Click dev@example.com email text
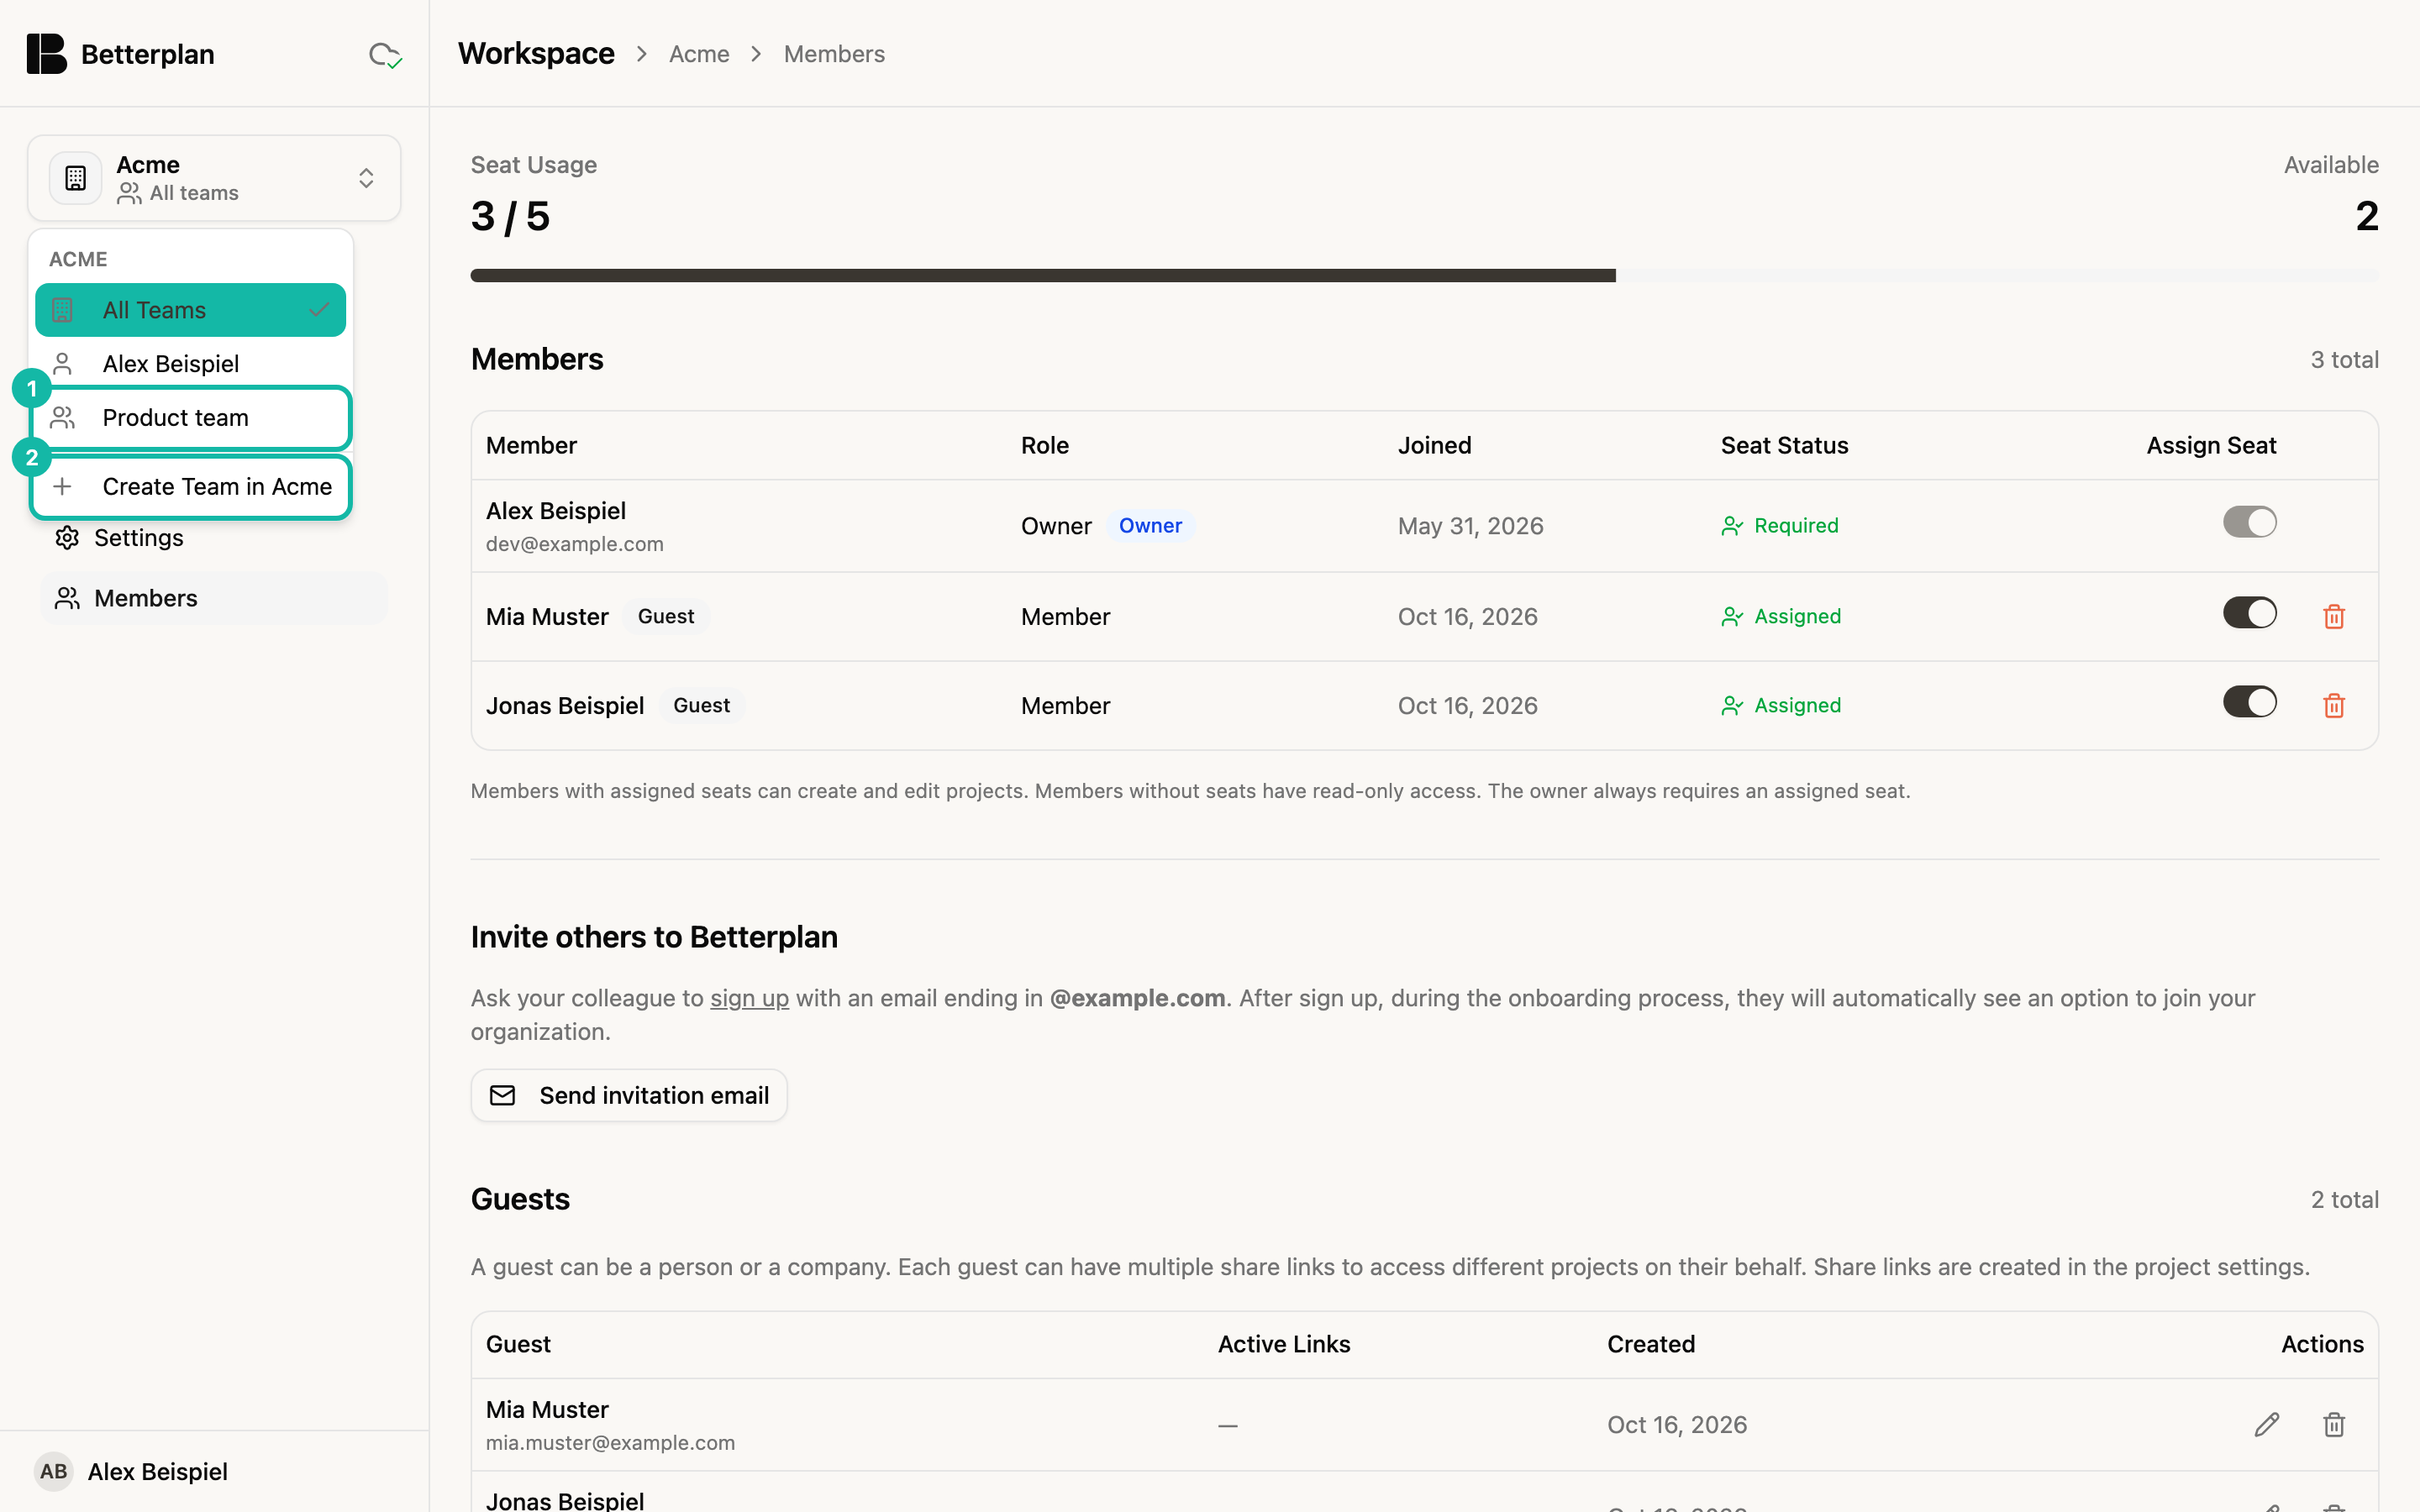Screen dimensions: 2420x1512 pyautogui.click(x=574, y=544)
